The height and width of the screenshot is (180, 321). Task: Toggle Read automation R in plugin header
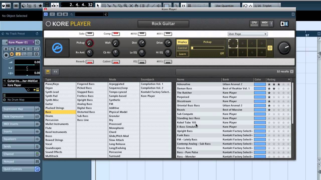point(60,14)
